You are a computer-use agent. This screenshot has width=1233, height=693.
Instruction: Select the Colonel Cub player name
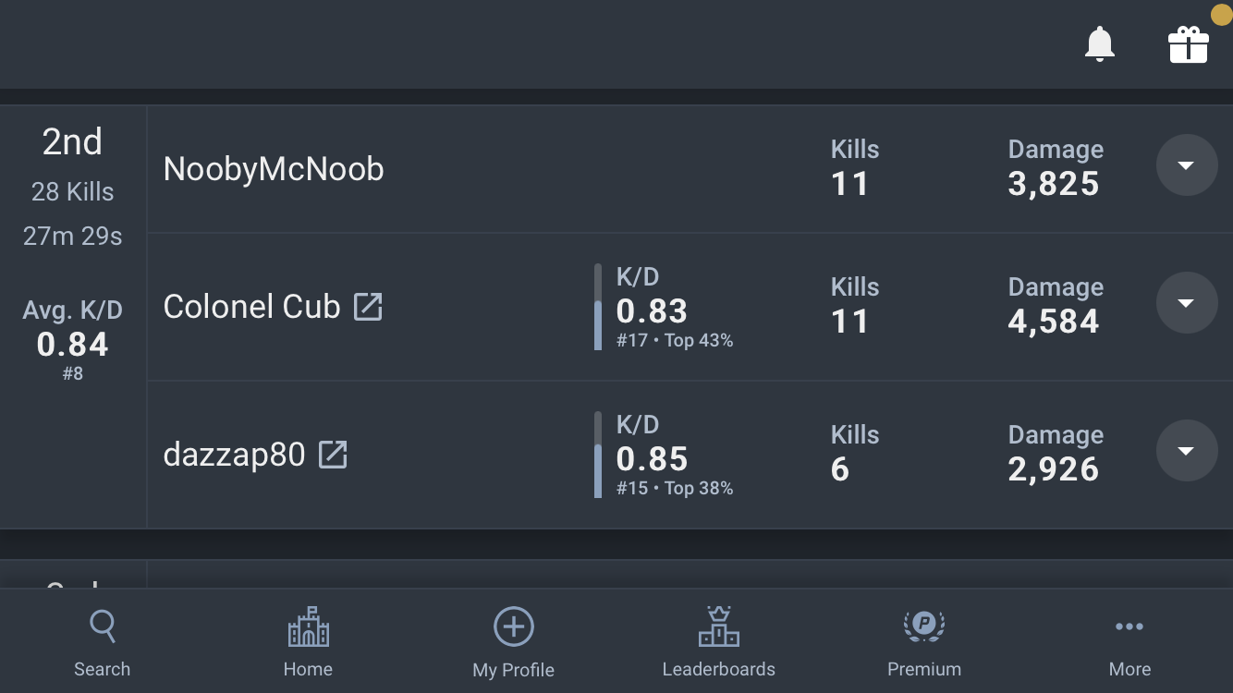point(251,307)
